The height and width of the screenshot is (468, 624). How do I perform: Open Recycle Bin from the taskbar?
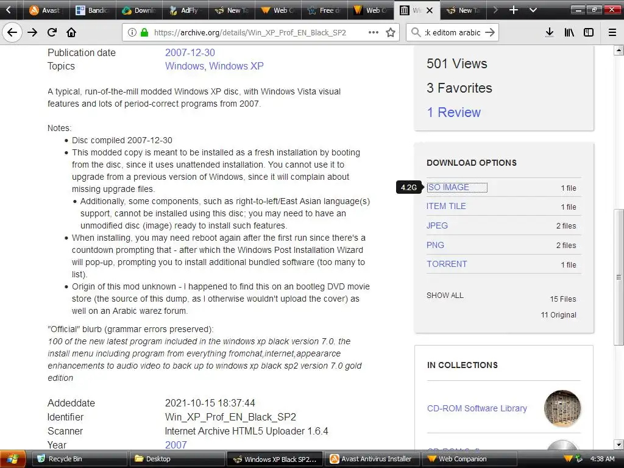(79, 459)
